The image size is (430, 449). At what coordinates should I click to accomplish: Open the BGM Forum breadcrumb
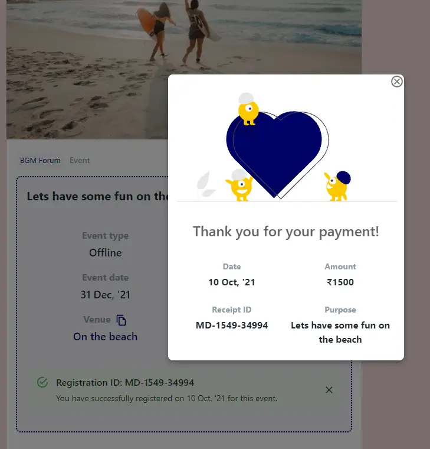tap(40, 160)
